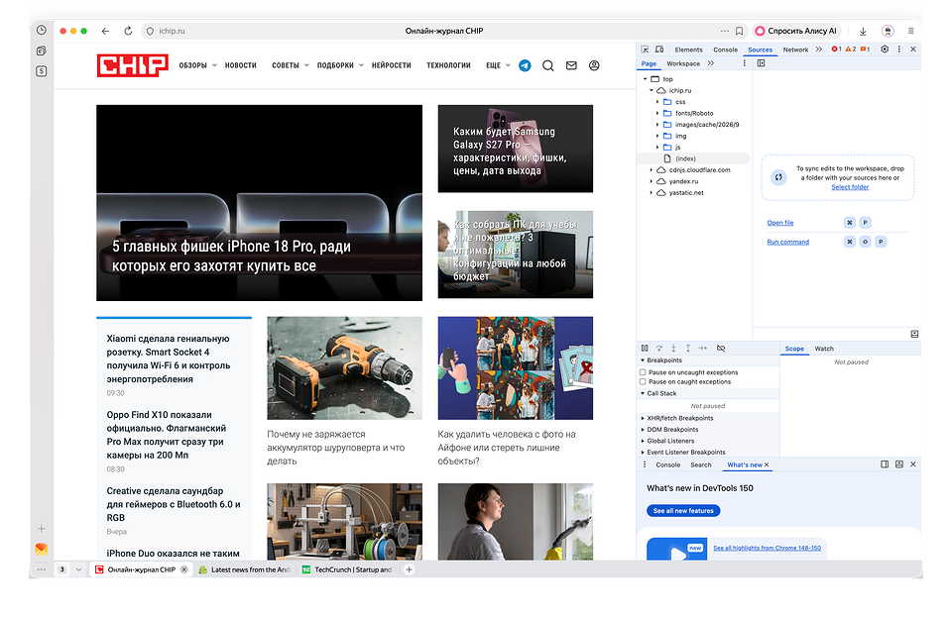Go back with the browser back arrow
This screenshot has height=617, width=952.
(x=106, y=31)
